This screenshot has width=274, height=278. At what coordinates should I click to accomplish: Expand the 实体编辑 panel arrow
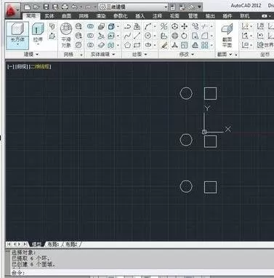(113, 55)
